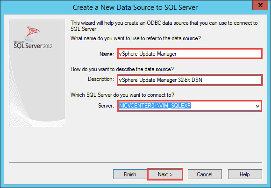This screenshot has height=188, width=271.
Task: Open Help for the wizard
Action: [245, 174]
